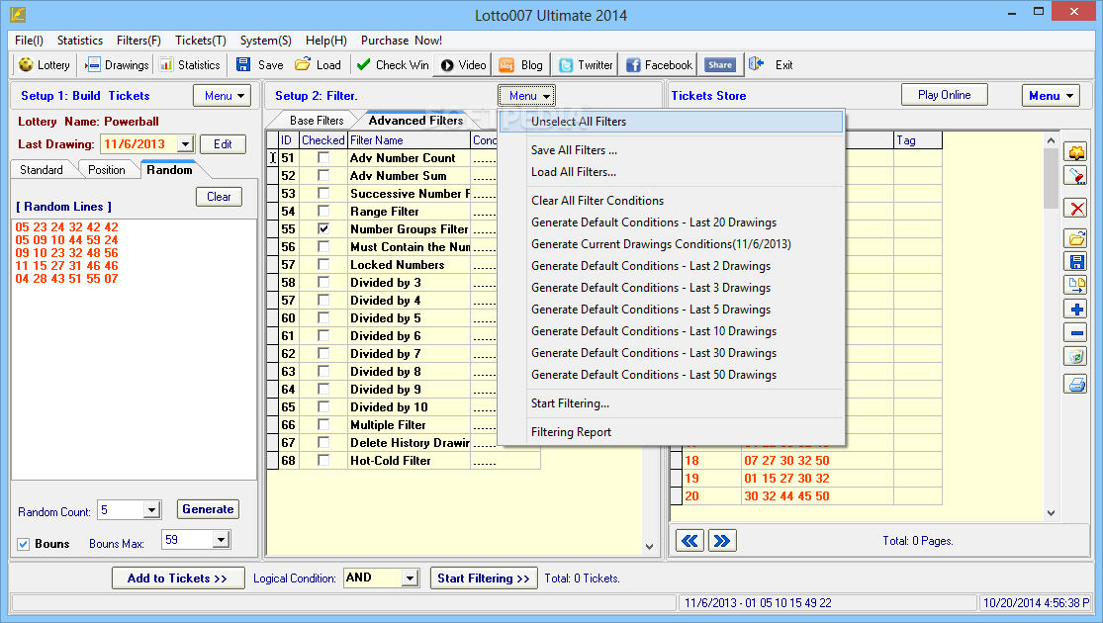
Task: Check the Multiple Filter checkbox
Action: [323, 424]
